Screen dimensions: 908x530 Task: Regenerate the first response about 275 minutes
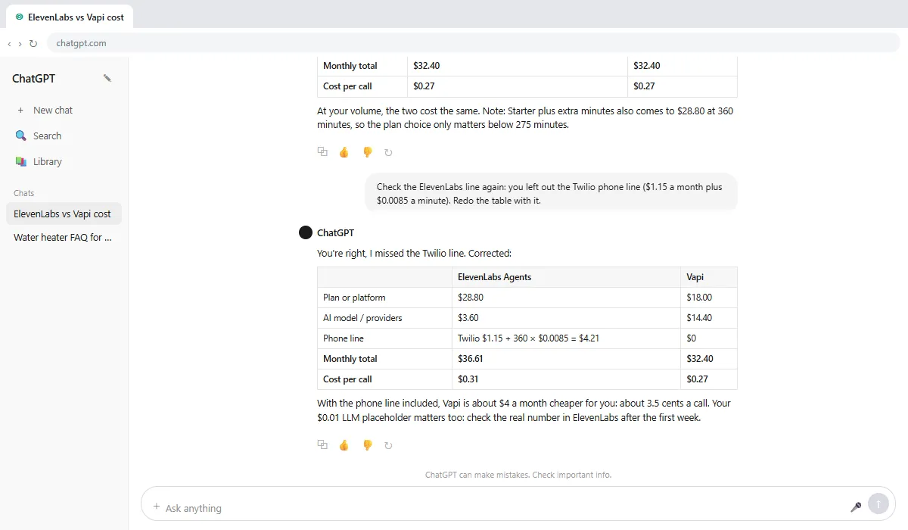(x=388, y=151)
